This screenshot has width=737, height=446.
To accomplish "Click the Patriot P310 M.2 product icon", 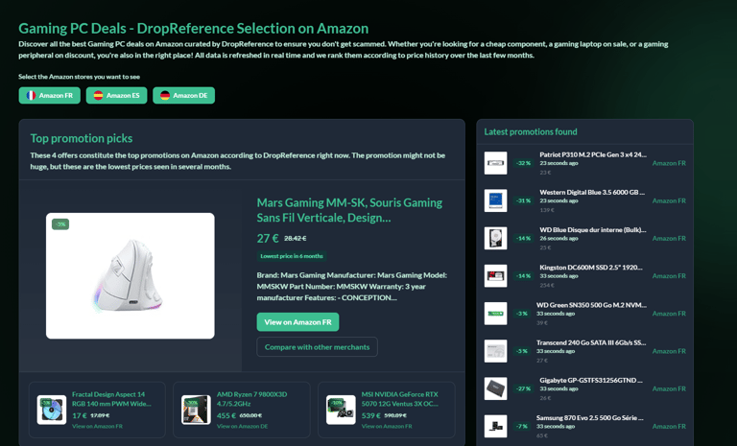I will click(495, 163).
